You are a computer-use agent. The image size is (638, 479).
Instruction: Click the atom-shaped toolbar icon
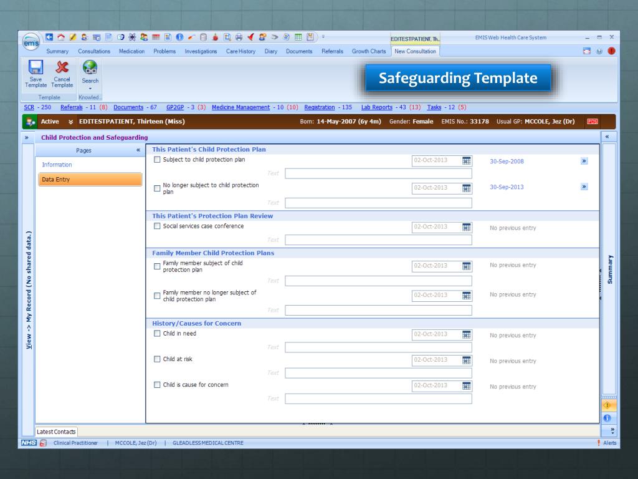click(132, 37)
